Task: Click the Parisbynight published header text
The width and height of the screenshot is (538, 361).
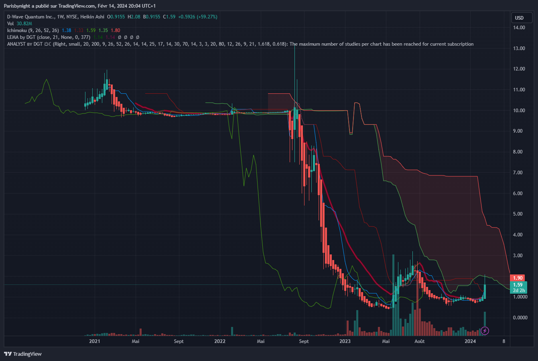Action: click(x=80, y=6)
